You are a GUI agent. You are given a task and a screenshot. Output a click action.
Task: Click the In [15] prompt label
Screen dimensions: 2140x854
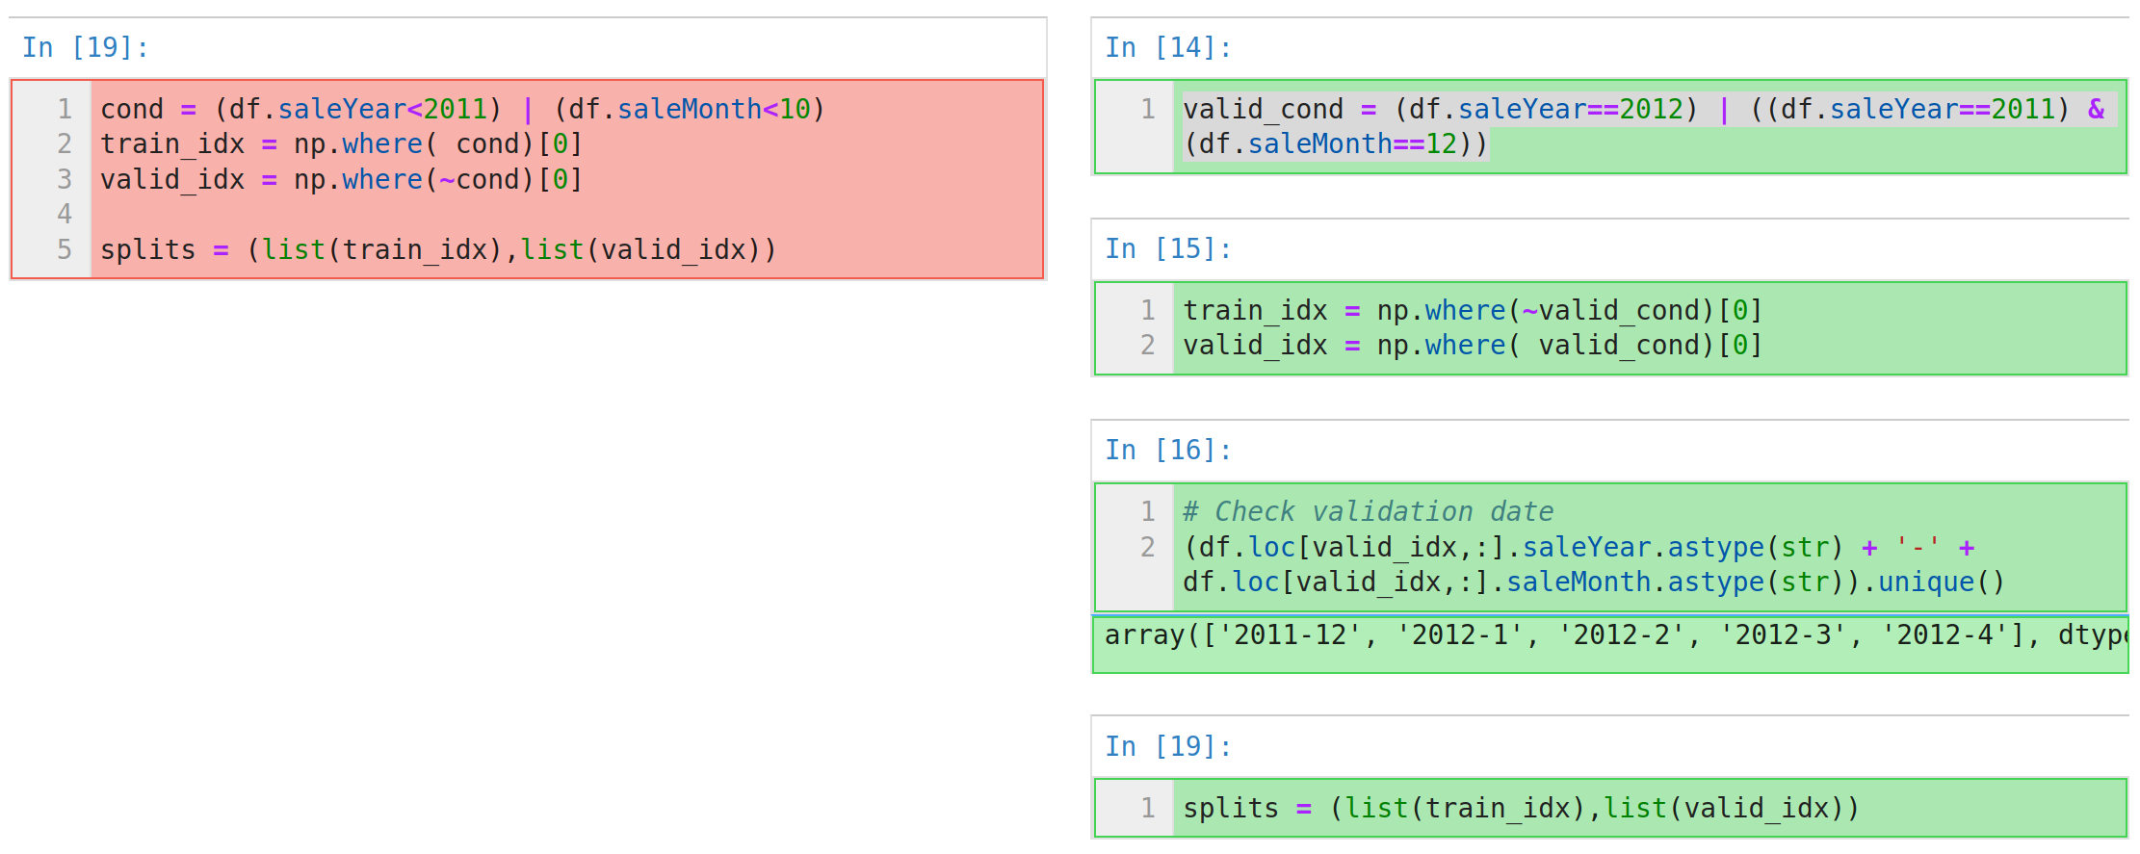pyautogui.click(x=1168, y=248)
